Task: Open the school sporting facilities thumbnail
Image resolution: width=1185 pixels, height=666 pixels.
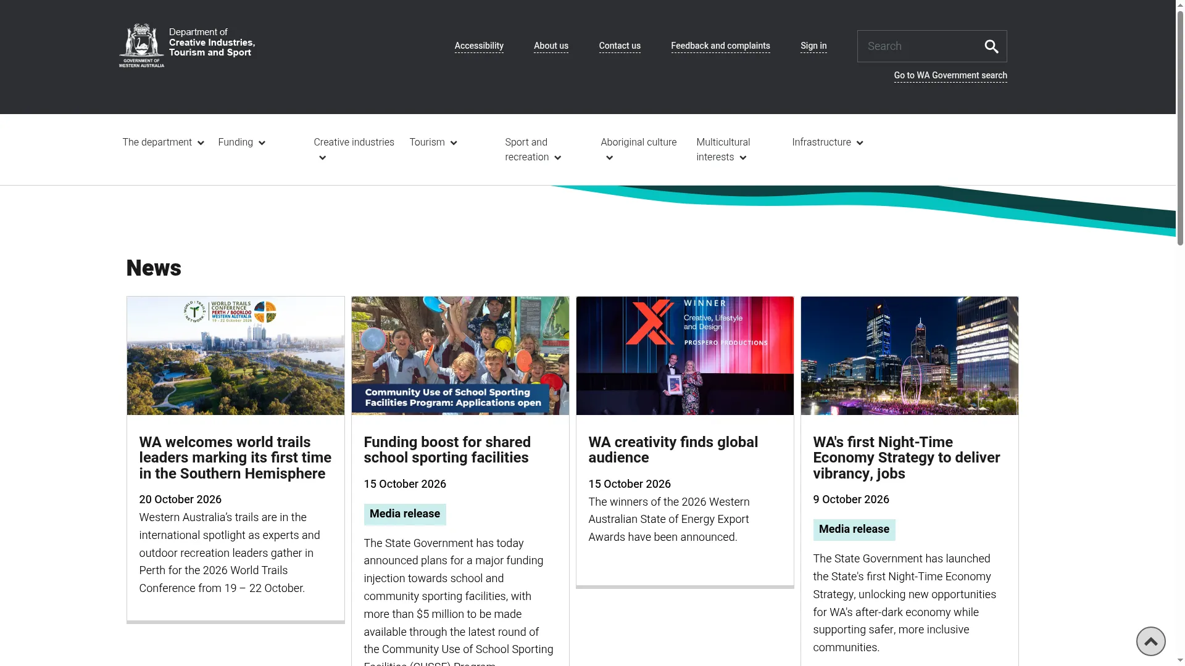Action: tap(460, 356)
